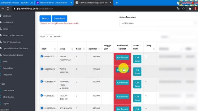Image resolution: width=198 pixels, height=111 pixels.
Task: Click the Konfirmasi Sekolah column header
Action: 123,47
